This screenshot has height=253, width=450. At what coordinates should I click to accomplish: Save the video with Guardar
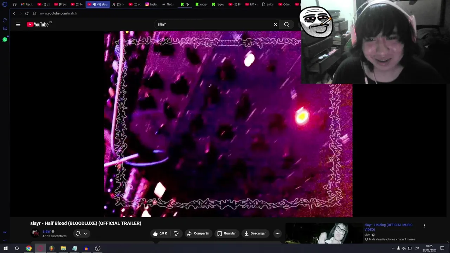(x=226, y=233)
